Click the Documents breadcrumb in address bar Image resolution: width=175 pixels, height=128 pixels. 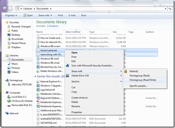coord(42,8)
